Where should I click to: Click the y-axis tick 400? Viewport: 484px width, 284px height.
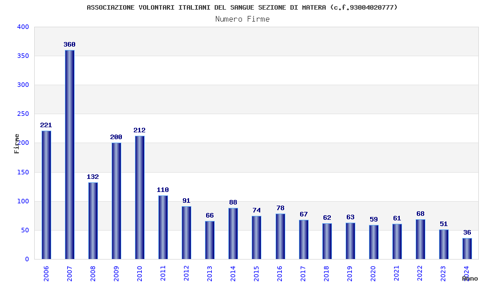(x=23, y=27)
